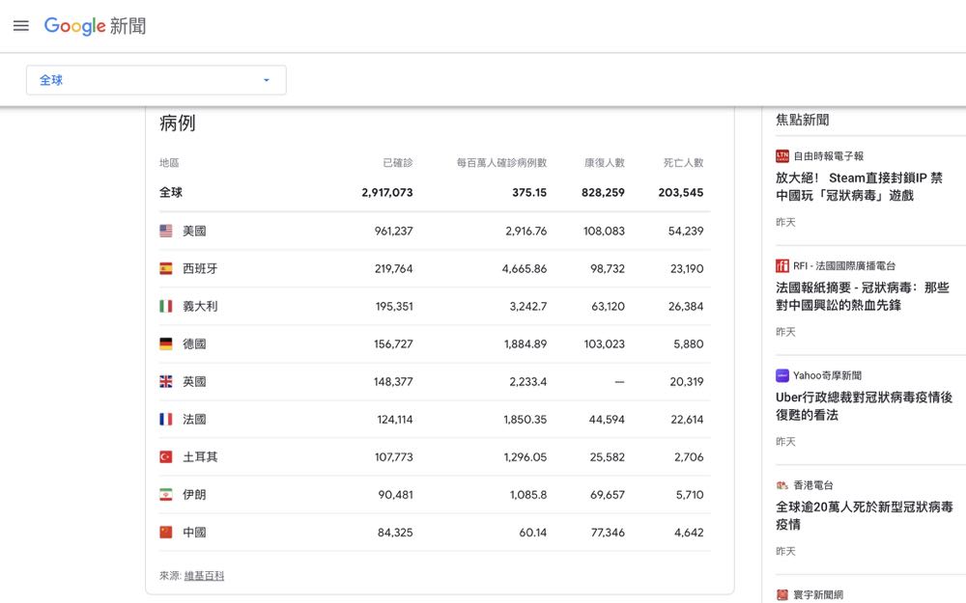Screen dimensions: 966x603
Task: Click the 每百萬人確診病例數 column header
Action: pos(501,163)
